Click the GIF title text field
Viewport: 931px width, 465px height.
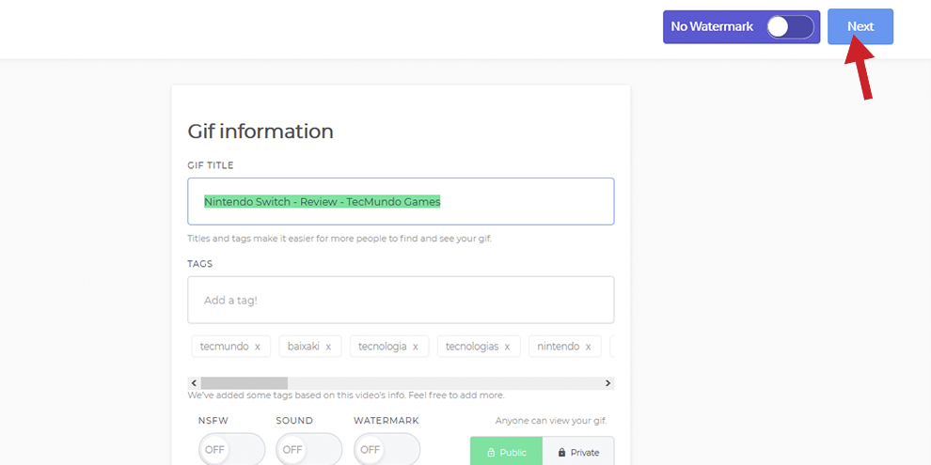(x=401, y=201)
